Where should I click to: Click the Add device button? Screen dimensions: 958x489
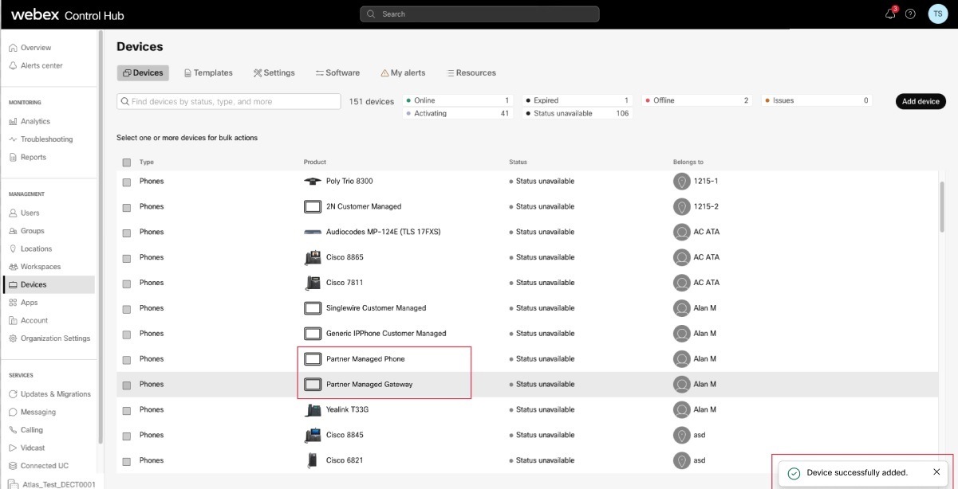(x=921, y=101)
